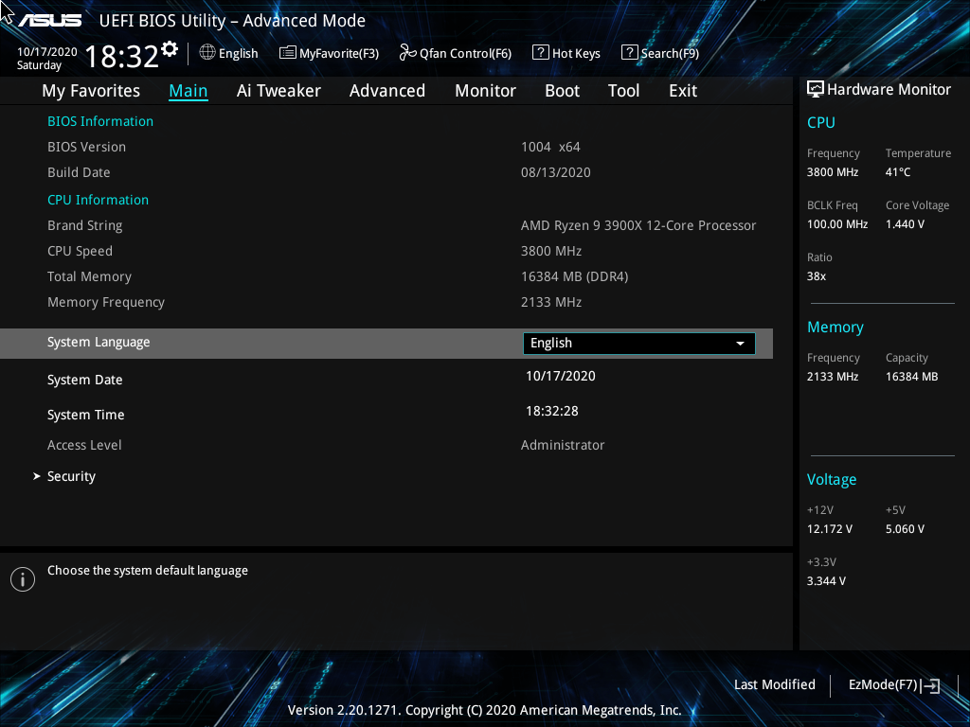Select the System Time label
This screenshot has height=727, width=970.
[86, 415]
